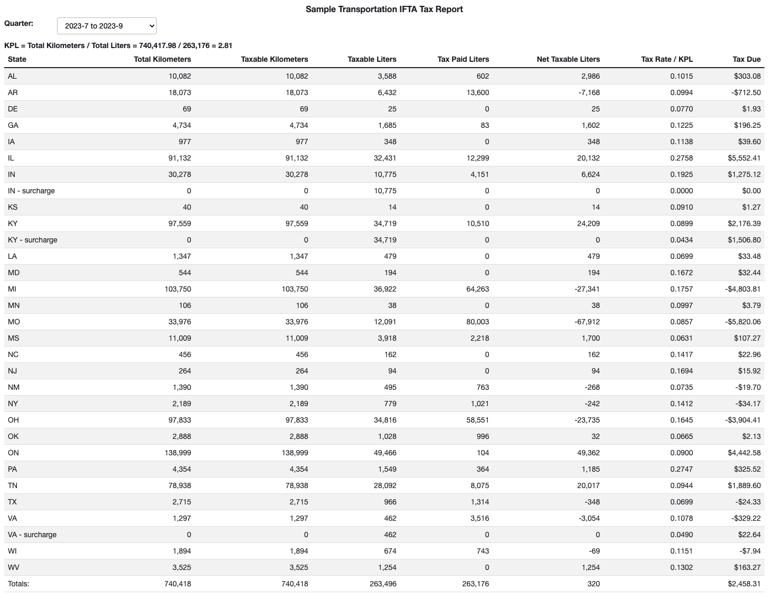Click the Total Kilometers column header

point(162,59)
